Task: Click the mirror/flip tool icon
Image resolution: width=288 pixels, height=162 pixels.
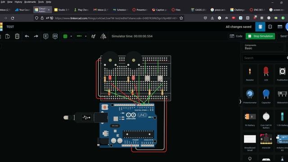Action: (x=103, y=36)
